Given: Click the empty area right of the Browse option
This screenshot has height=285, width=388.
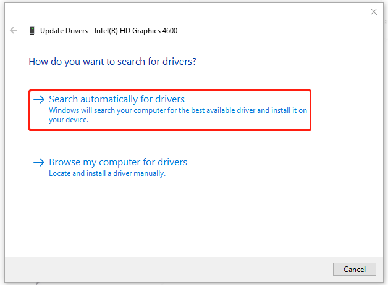Looking at the screenshot, I should pyautogui.click(x=278, y=167).
